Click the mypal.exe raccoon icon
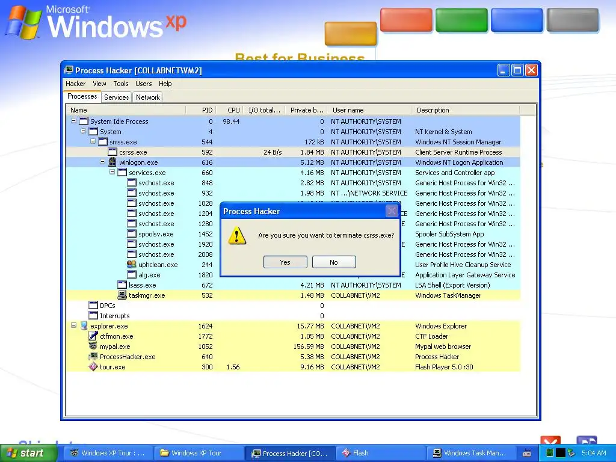The image size is (616, 462). point(93,346)
